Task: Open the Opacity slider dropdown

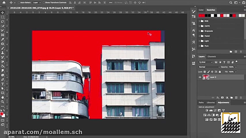Action: tap(236, 67)
